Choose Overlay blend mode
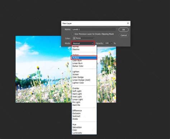Image resolution: width=170 pixels, height=139 pixels. 84,88
